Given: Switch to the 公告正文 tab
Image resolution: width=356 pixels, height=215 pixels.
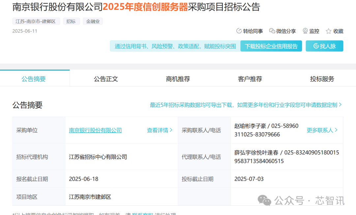Looking at the screenshot, I should [106, 79].
